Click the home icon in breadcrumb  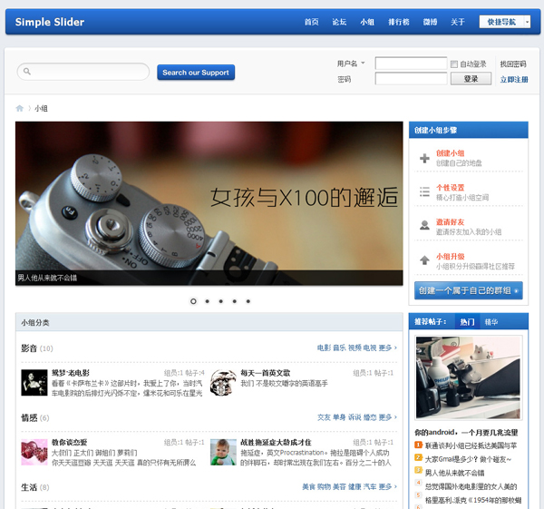click(x=19, y=108)
